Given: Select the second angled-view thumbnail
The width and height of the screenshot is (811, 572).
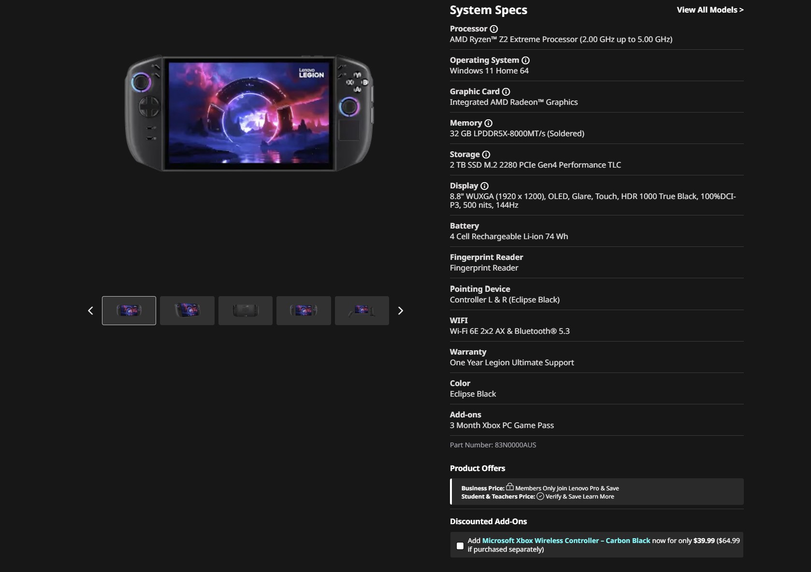Looking at the screenshot, I should point(187,311).
